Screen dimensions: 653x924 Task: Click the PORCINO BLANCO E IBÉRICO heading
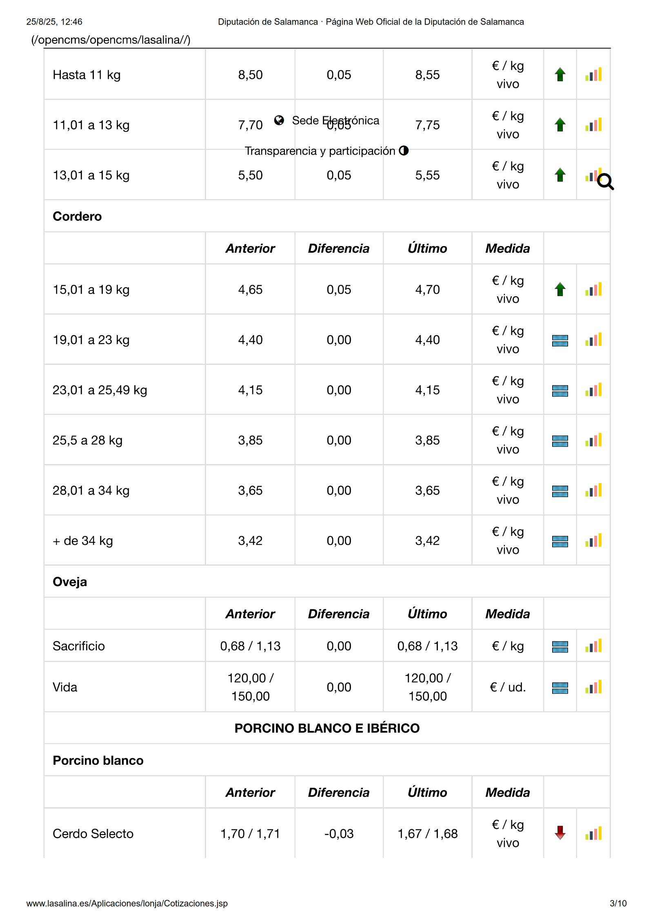click(x=327, y=728)
